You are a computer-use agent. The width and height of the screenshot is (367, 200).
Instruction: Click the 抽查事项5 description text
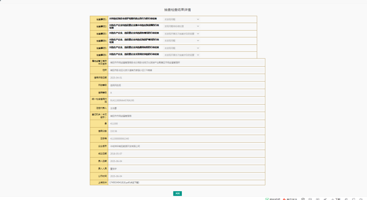pos(134,47)
